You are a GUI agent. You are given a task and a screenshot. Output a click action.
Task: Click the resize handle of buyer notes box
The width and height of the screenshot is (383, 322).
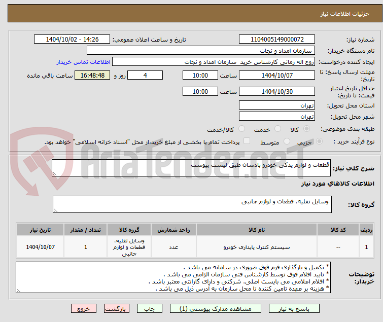click(x=19, y=291)
